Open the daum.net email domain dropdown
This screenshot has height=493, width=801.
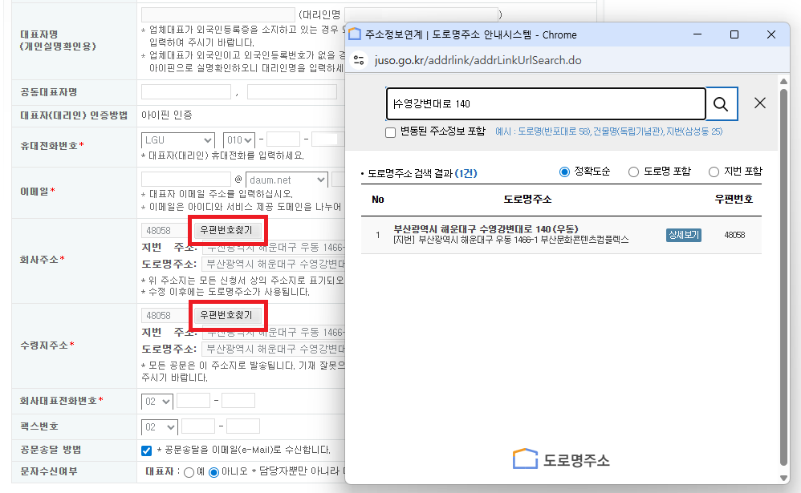pos(287,180)
